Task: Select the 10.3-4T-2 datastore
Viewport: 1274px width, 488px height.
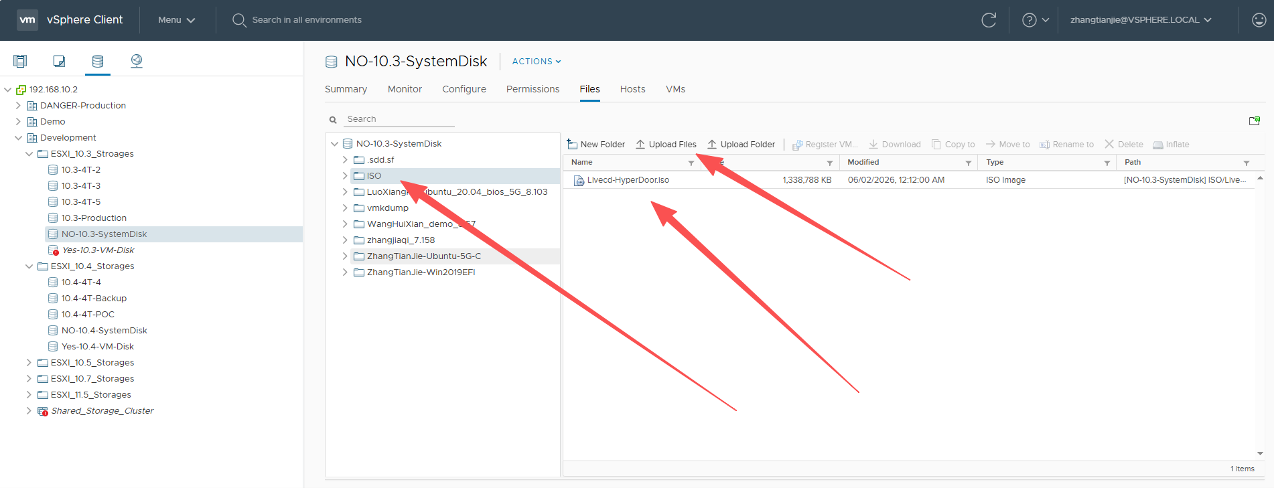Action: click(x=81, y=169)
